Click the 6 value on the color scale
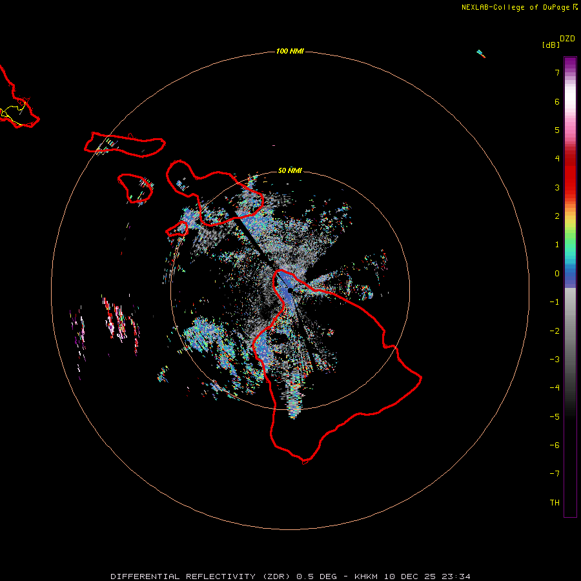 click(557, 101)
